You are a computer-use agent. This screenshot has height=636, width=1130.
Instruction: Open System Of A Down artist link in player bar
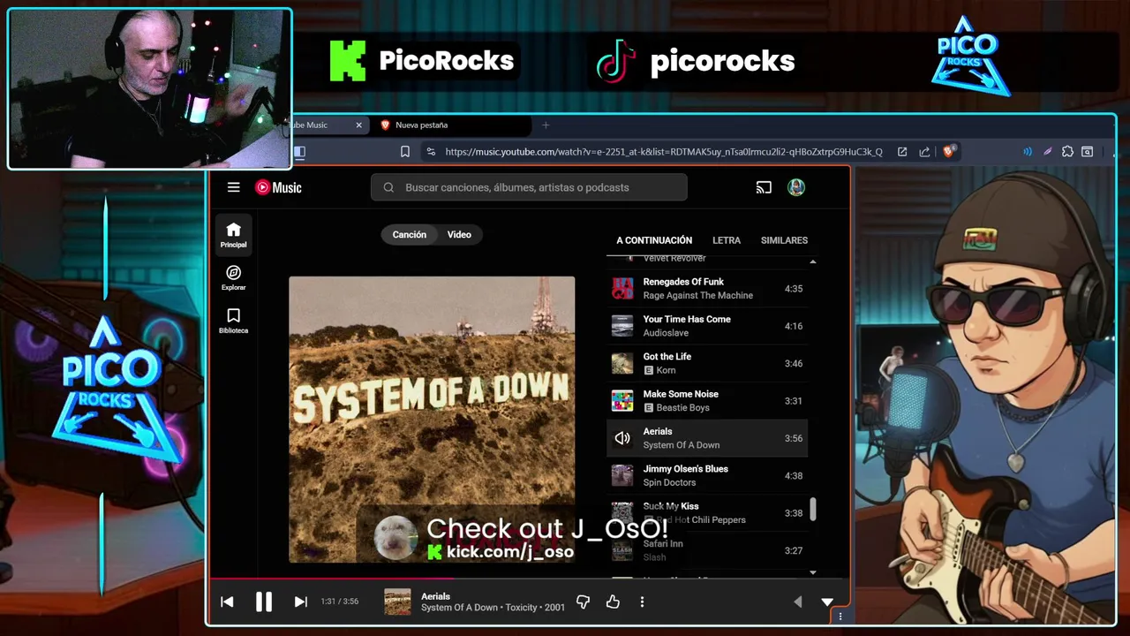(x=459, y=608)
